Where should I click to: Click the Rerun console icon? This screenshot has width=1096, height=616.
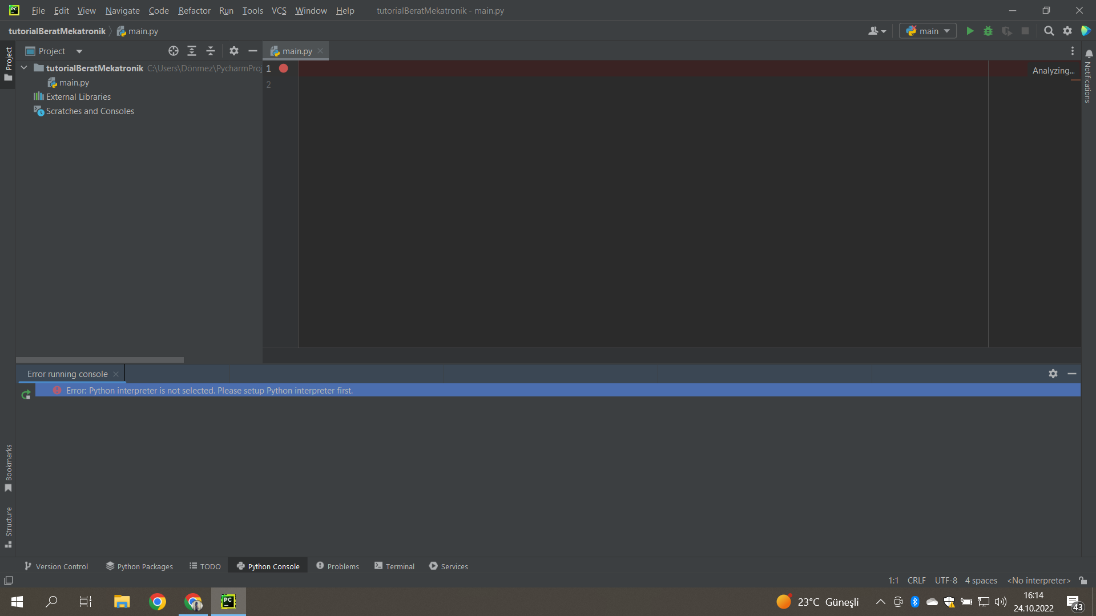26,395
